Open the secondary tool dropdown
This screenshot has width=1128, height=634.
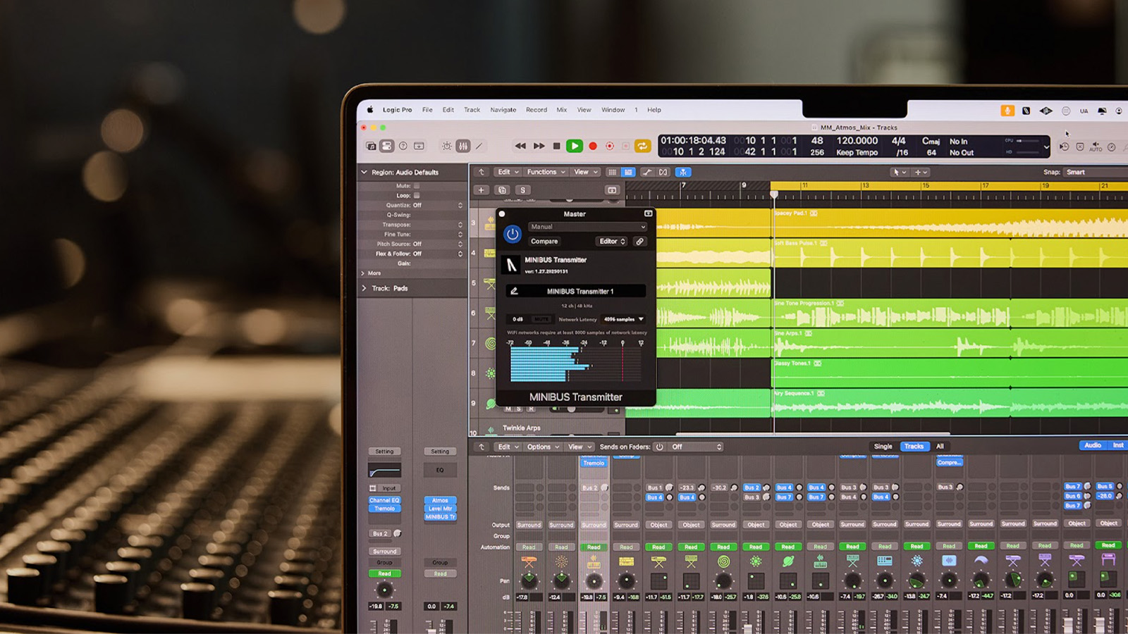pos(921,172)
